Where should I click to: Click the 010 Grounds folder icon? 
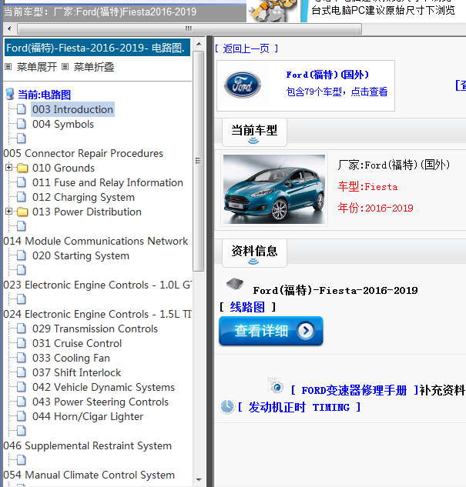coord(22,168)
